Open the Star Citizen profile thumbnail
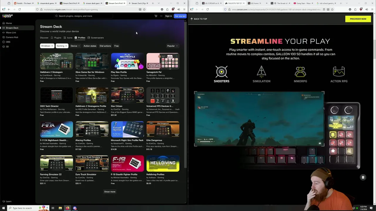The image size is (376, 211). 127,95
